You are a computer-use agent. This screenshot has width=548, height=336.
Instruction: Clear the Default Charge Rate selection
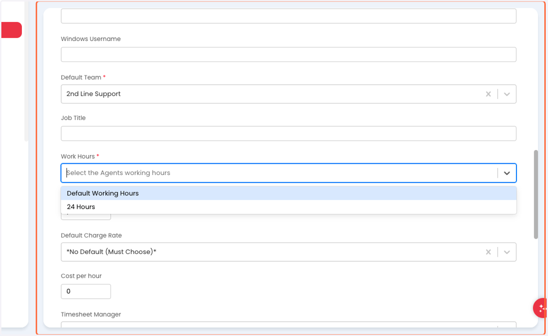[488, 252]
